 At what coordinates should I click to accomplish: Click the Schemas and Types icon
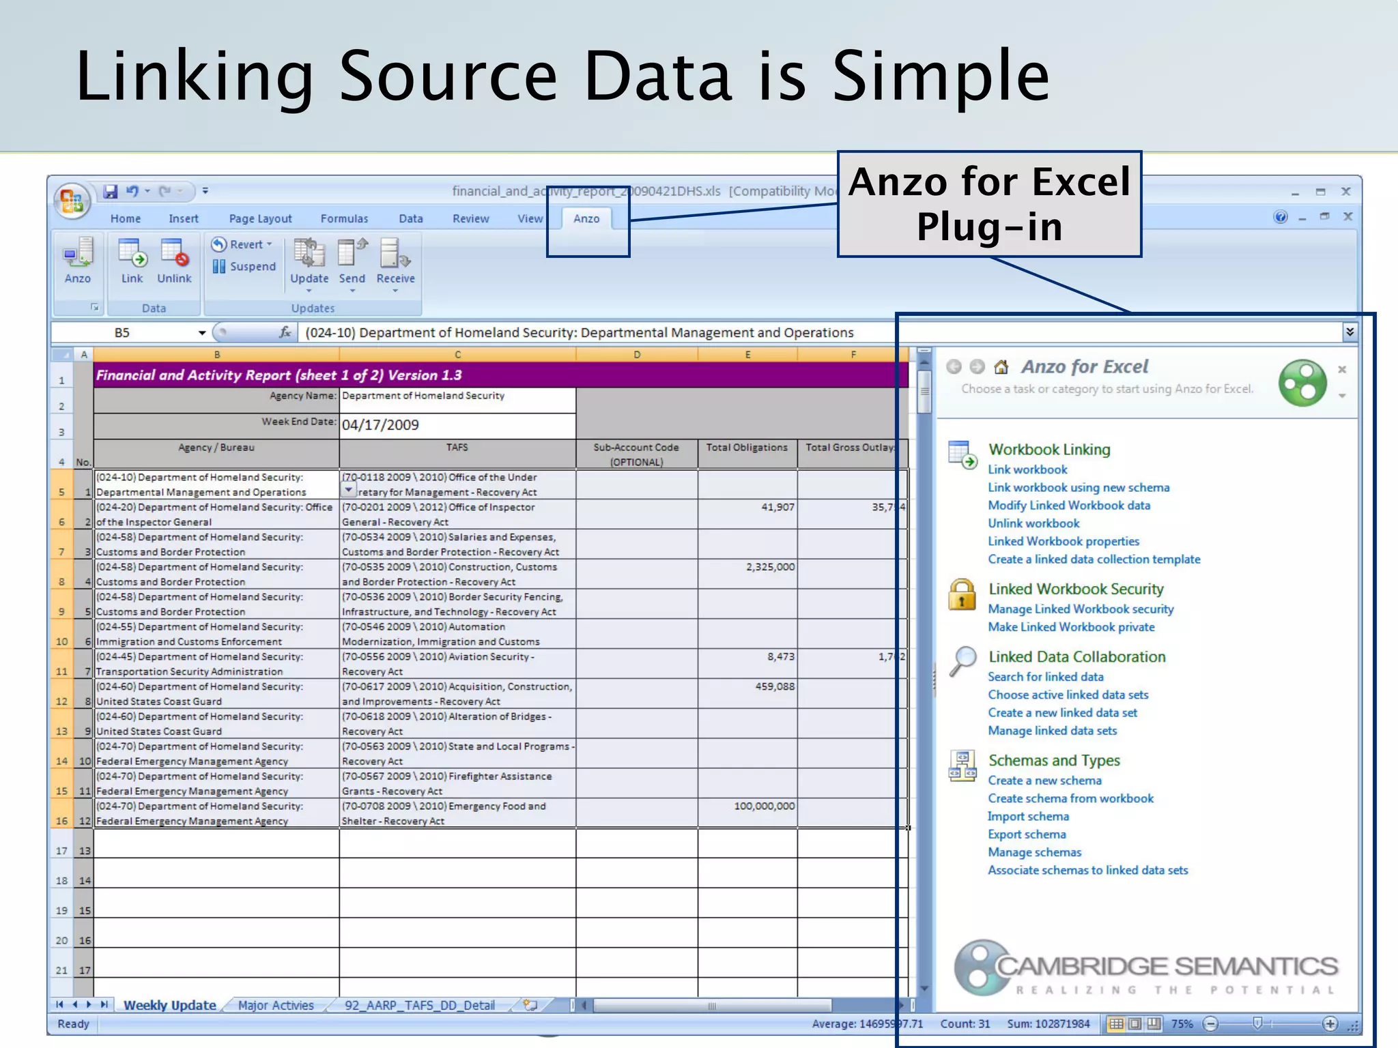(x=962, y=766)
